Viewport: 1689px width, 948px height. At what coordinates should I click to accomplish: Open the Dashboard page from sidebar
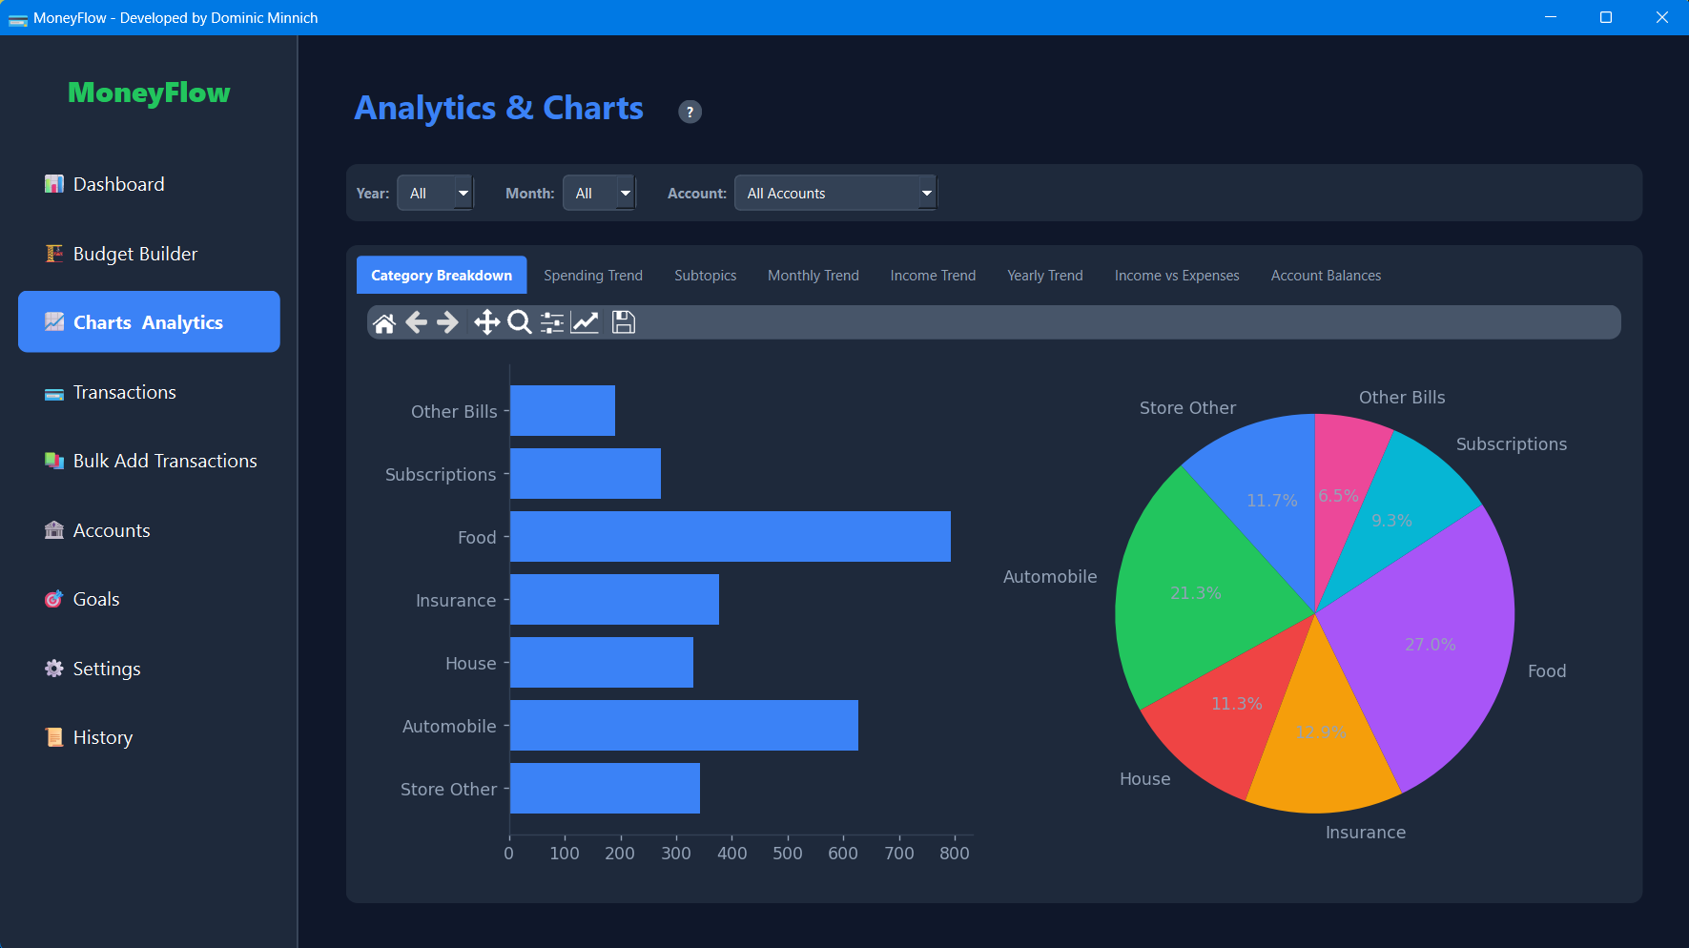[x=118, y=184]
